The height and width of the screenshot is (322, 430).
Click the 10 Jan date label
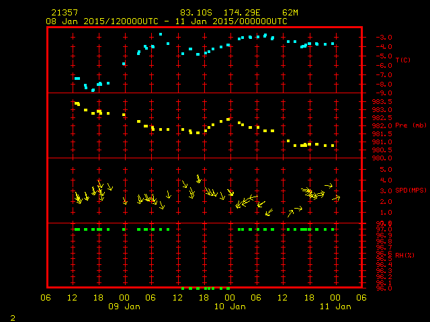click(x=230, y=307)
